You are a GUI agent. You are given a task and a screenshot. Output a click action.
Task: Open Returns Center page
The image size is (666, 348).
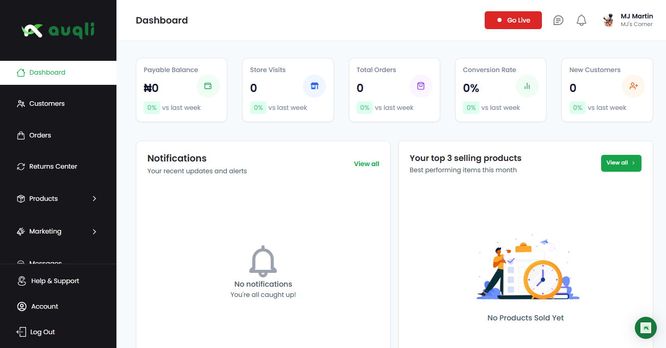tap(53, 167)
